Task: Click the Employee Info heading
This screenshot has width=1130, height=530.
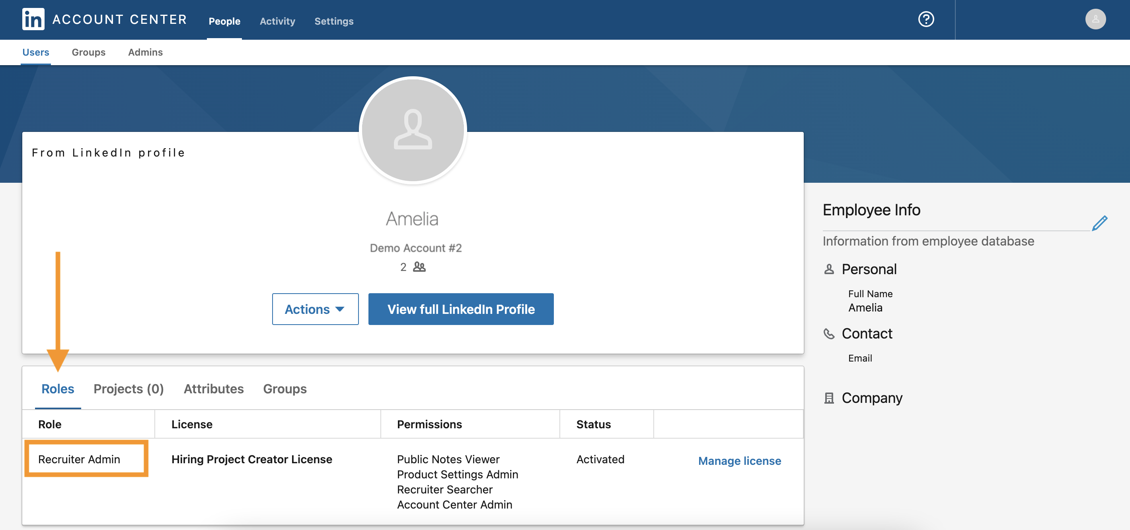Action: (871, 210)
